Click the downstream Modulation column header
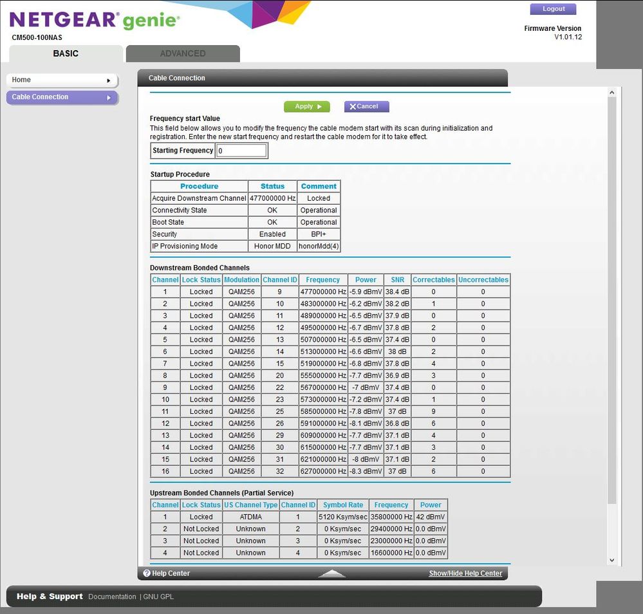Image resolution: width=643 pixels, height=614 pixels. tap(241, 280)
